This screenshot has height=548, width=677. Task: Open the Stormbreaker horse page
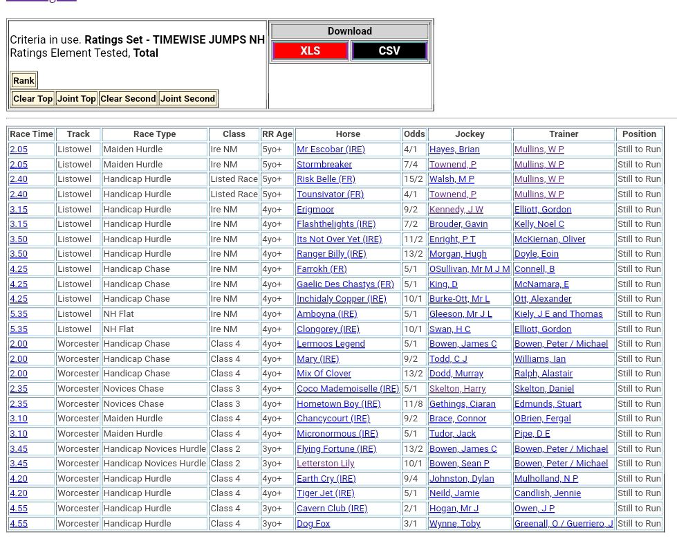pyautogui.click(x=324, y=165)
